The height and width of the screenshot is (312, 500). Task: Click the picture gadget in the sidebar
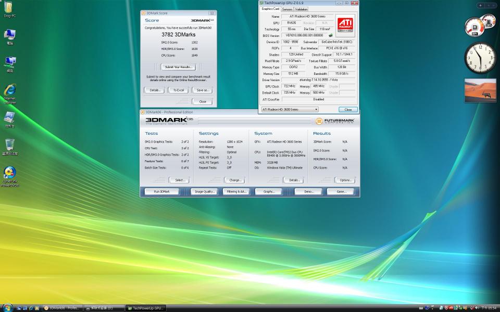tap(480, 88)
